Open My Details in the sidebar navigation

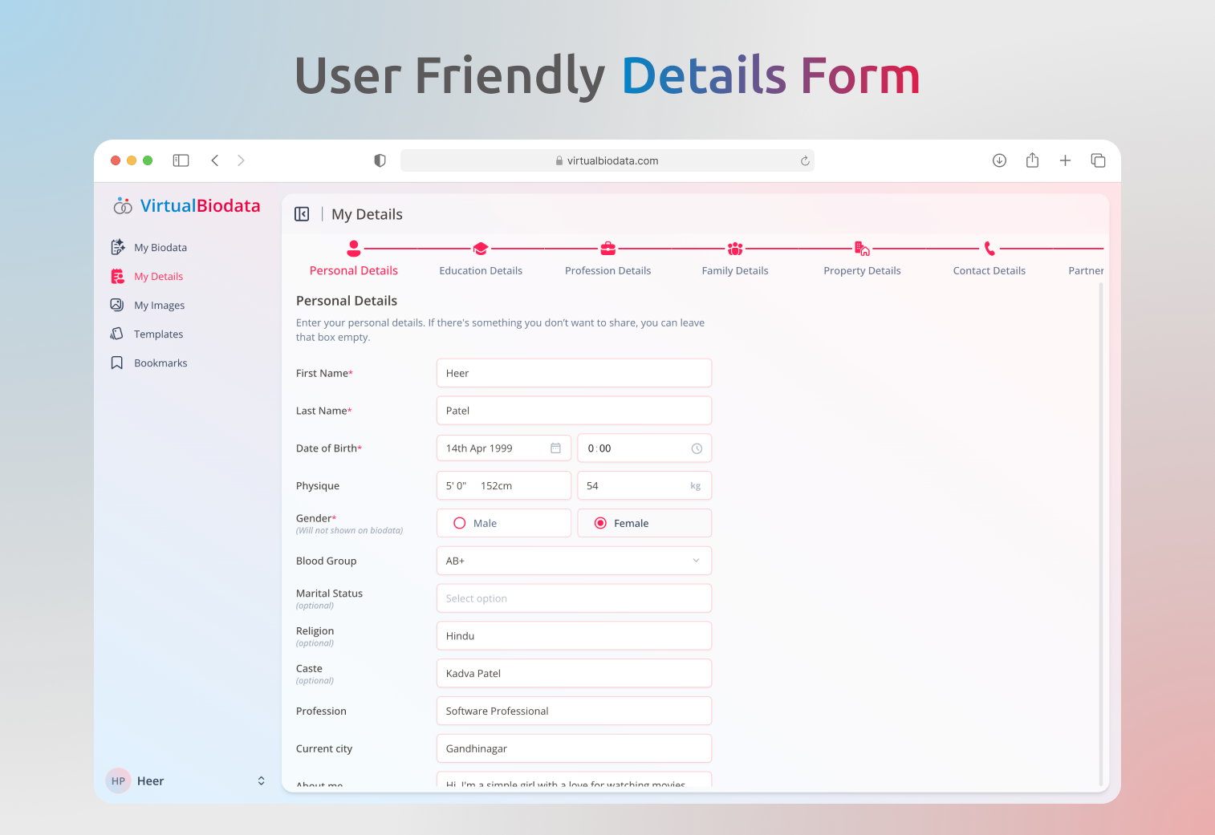[x=157, y=276]
